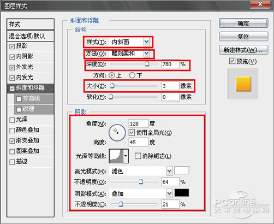Open the 样式(T) style dropdown
This screenshot has height=224, width=274.
coord(146,42)
